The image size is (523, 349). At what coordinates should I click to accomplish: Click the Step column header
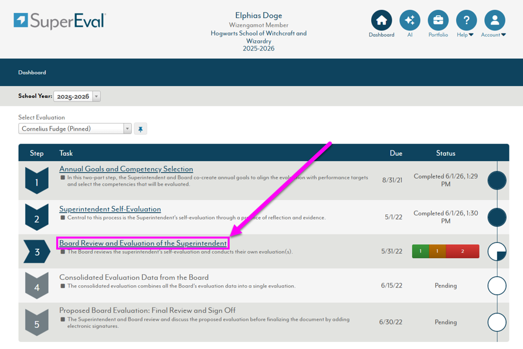click(x=37, y=153)
